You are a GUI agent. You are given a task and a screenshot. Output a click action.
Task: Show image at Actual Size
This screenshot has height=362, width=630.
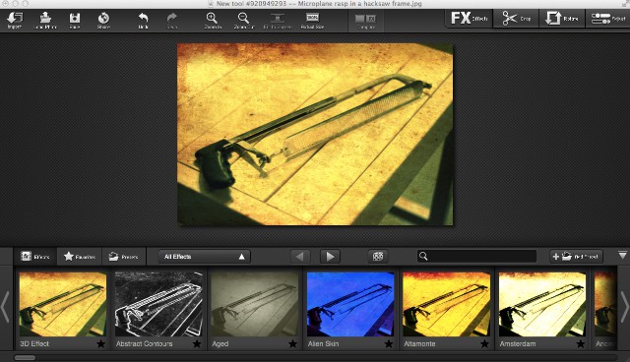tap(312, 20)
